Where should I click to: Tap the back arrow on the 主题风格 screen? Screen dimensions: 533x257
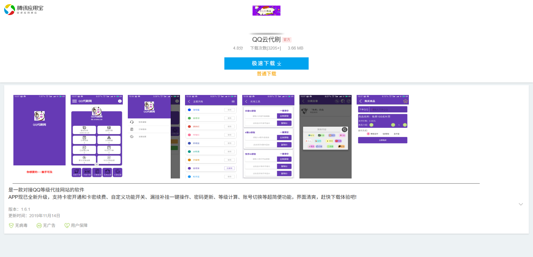point(189,101)
